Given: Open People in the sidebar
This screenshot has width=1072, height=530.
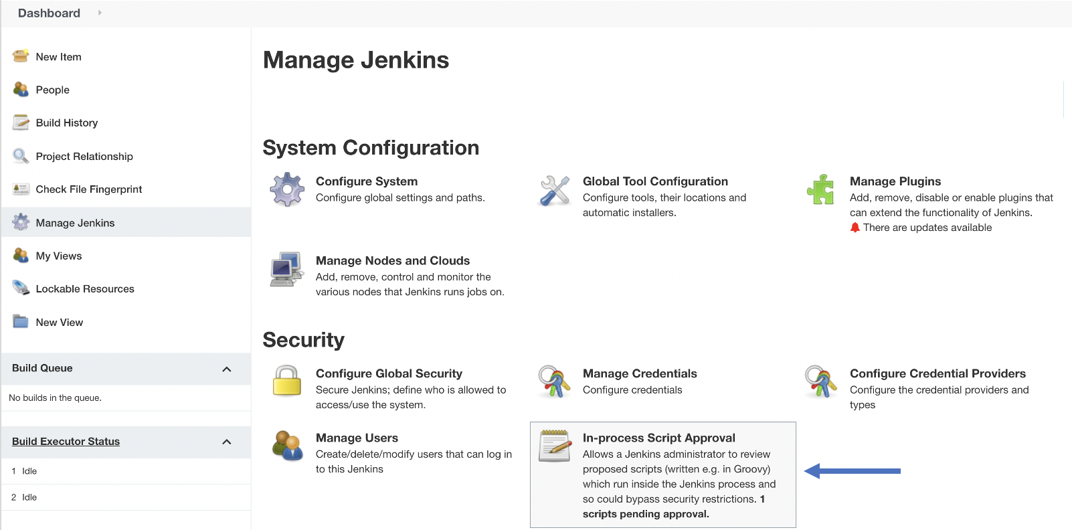Looking at the screenshot, I should [x=52, y=90].
